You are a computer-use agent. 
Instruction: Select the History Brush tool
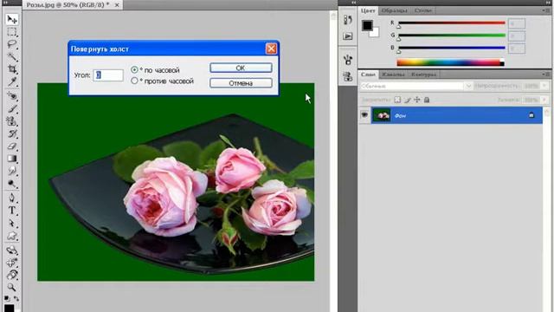(11, 133)
